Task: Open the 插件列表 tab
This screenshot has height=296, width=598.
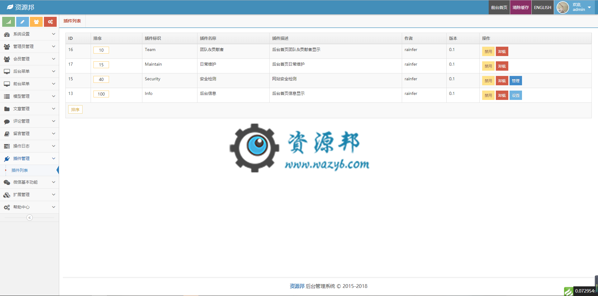Action: pyautogui.click(x=72, y=21)
